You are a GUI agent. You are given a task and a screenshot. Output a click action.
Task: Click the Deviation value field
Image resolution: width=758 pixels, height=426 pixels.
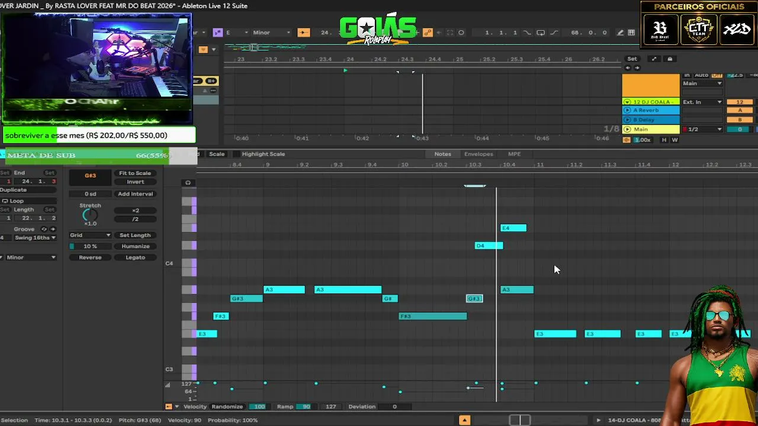coord(394,406)
